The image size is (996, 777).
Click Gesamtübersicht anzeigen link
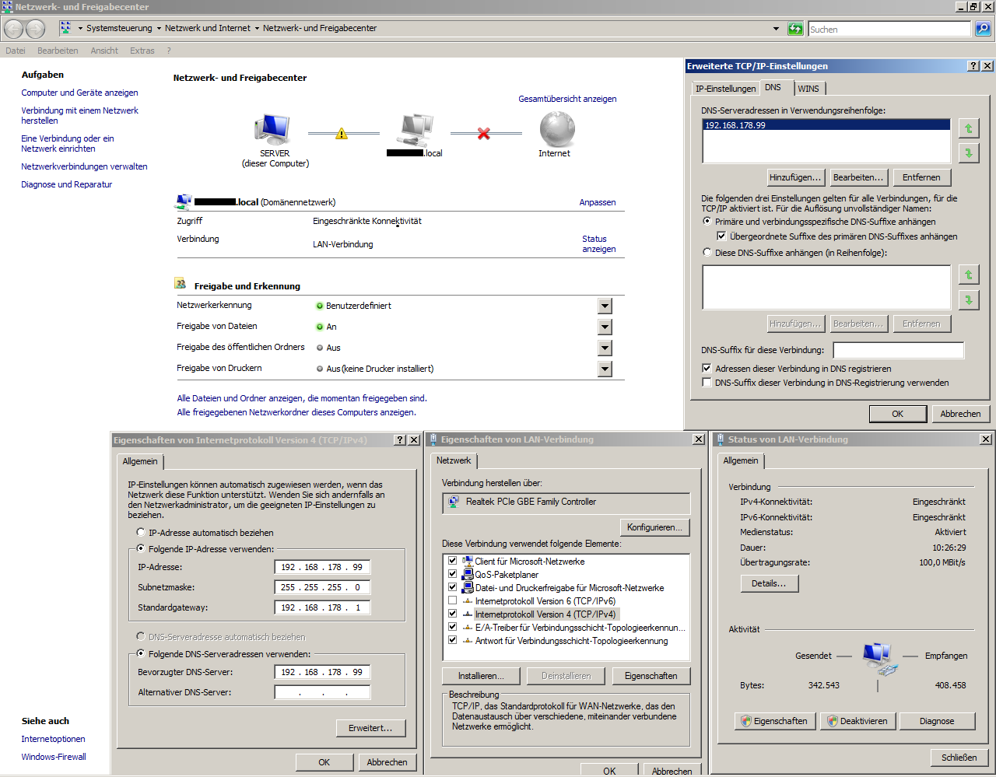567,99
